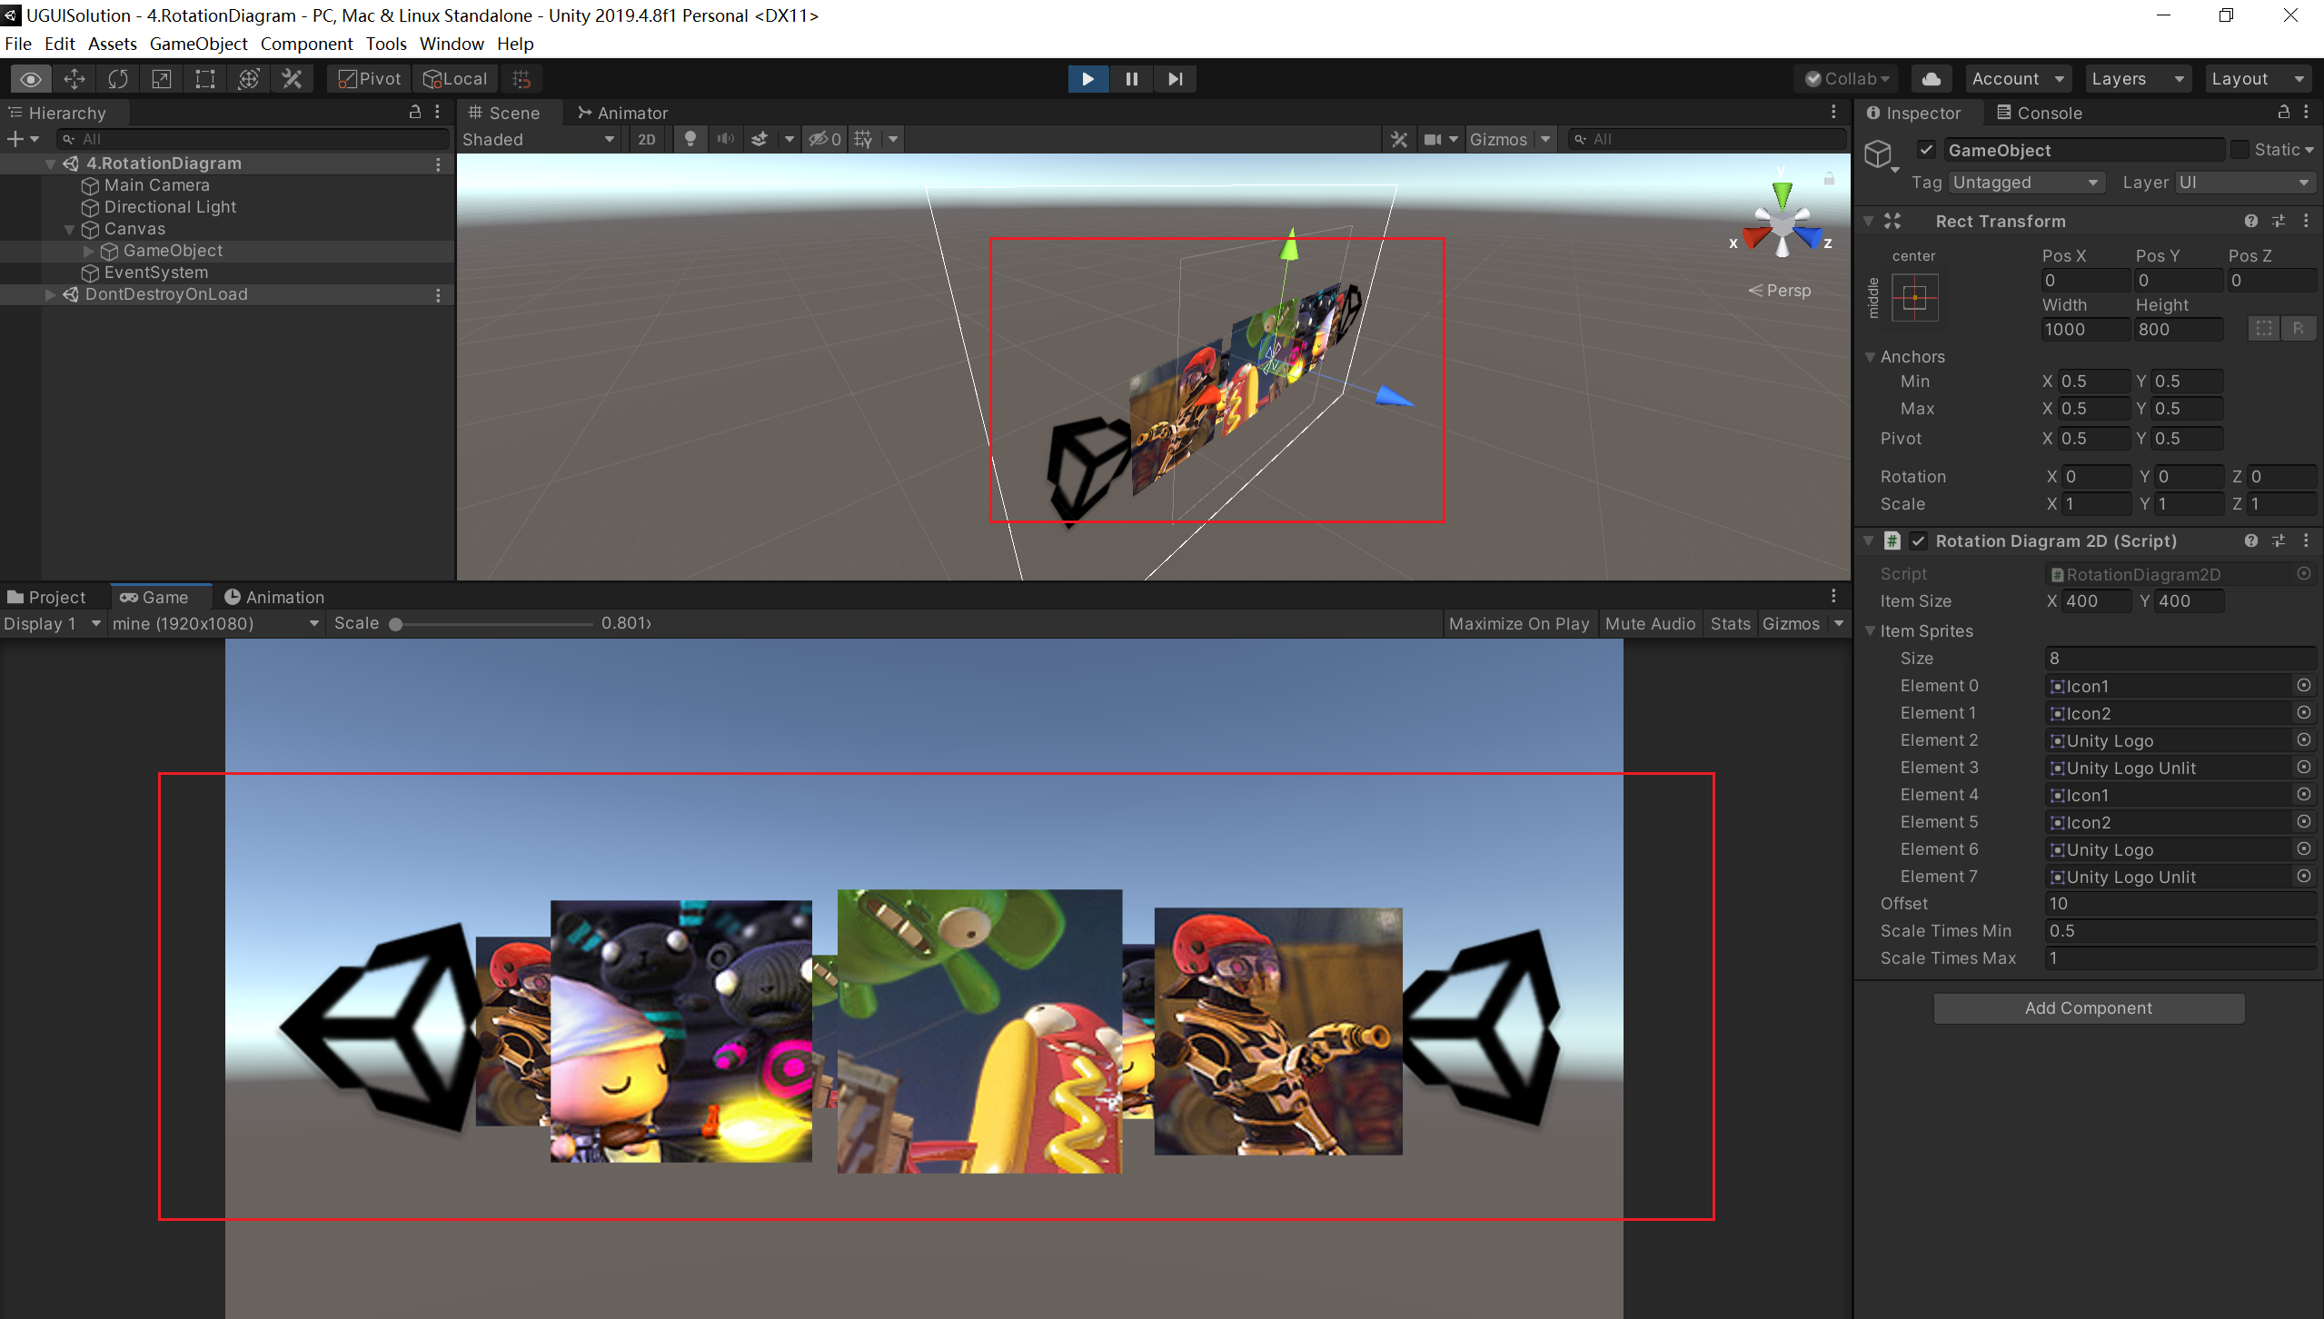Image resolution: width=2324 pixels, height=1319 pixels.
Task: Open Rotation Diagram 2D help icon
Action: pyautogui.click(x=2250, y=540)
